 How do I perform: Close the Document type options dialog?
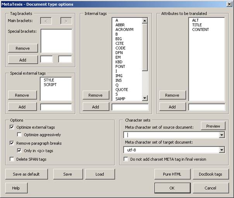229,4
